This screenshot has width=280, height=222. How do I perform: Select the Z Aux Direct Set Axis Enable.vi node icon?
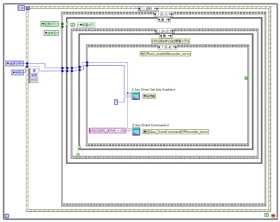pyautogui.click(x=135, y=96)
